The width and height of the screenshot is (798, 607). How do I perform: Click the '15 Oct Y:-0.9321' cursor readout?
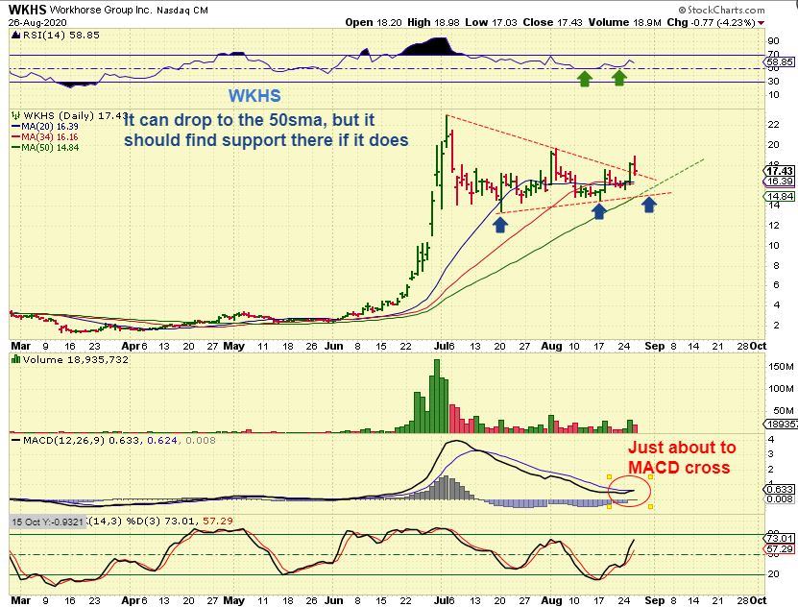pos(48,522)
